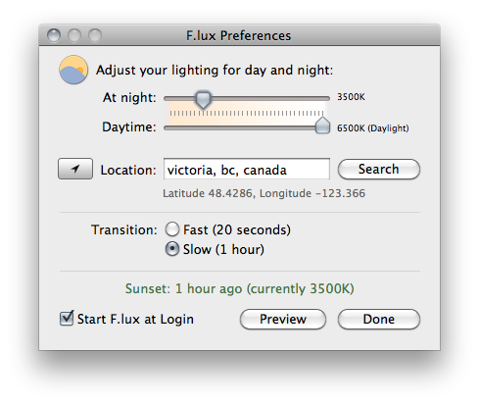Click the F.lux sun and hill icon
The image size is (479, 404).
73,70
